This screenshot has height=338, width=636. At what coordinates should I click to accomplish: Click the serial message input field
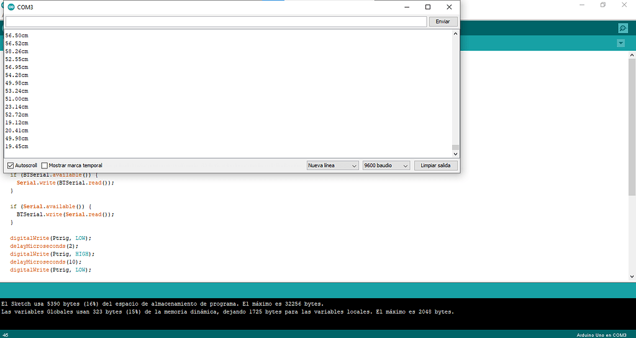point(216,22)
